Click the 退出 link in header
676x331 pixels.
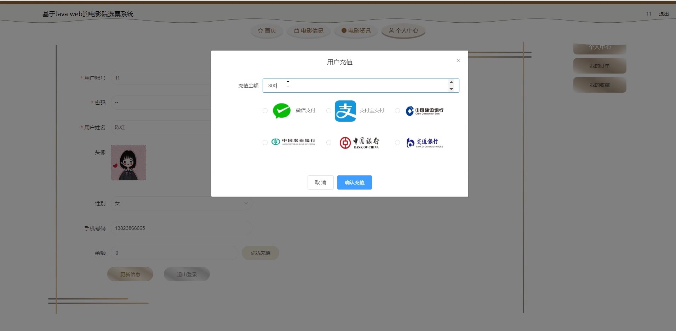tap(664, 14)
